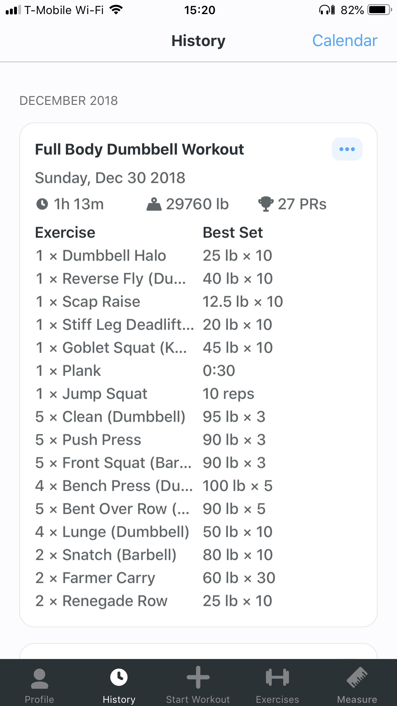Tap the clock icon beside 1h 13m

pos(42,204)
